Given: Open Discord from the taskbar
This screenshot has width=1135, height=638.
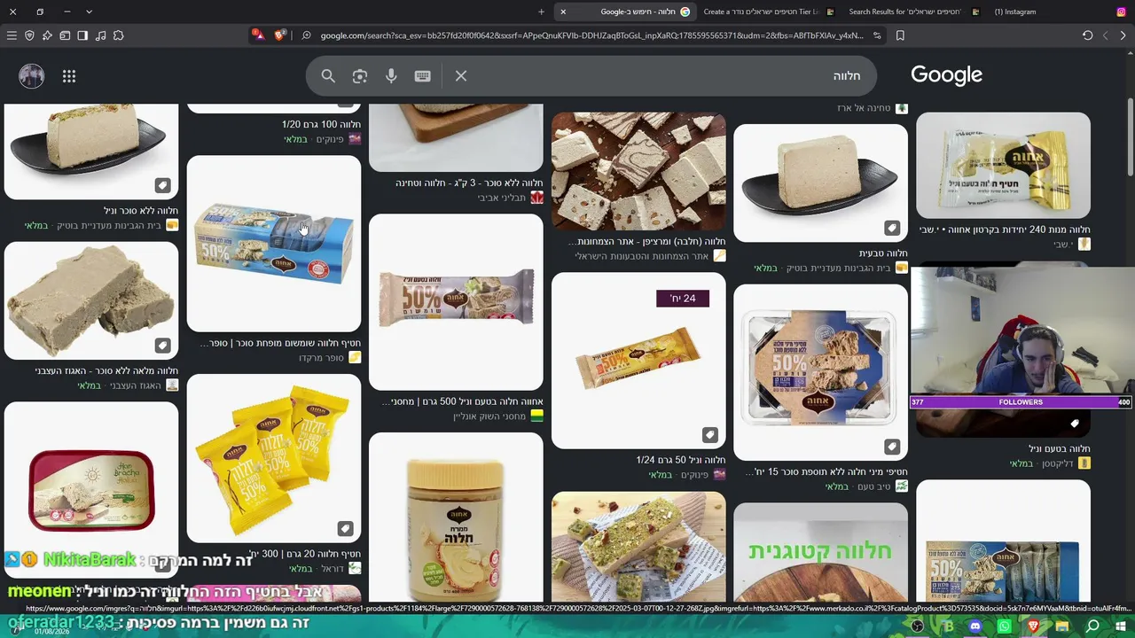Looking at the screenshot, I should [x=975, y=626].
